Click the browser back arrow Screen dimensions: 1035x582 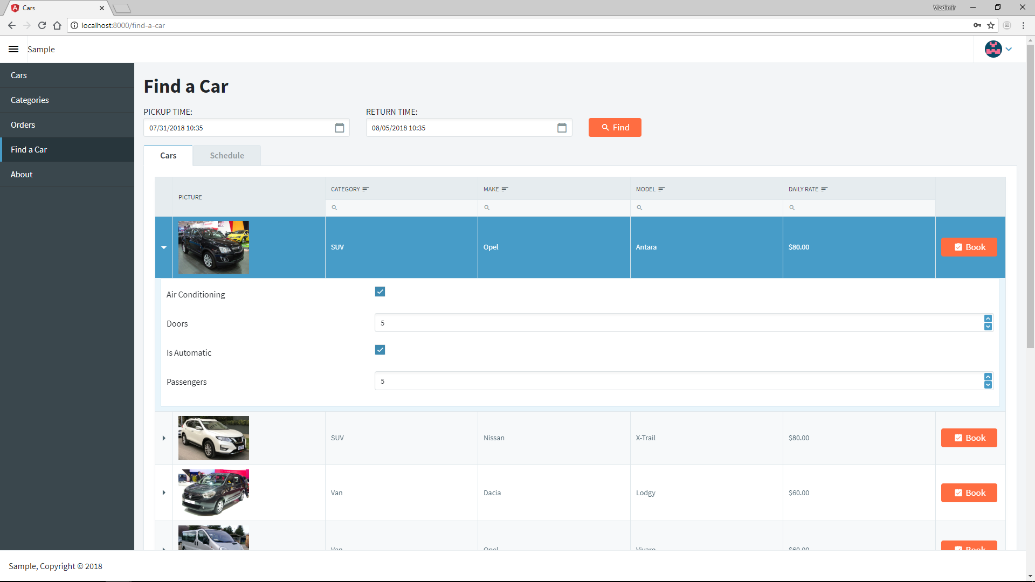tap(12, 25)
